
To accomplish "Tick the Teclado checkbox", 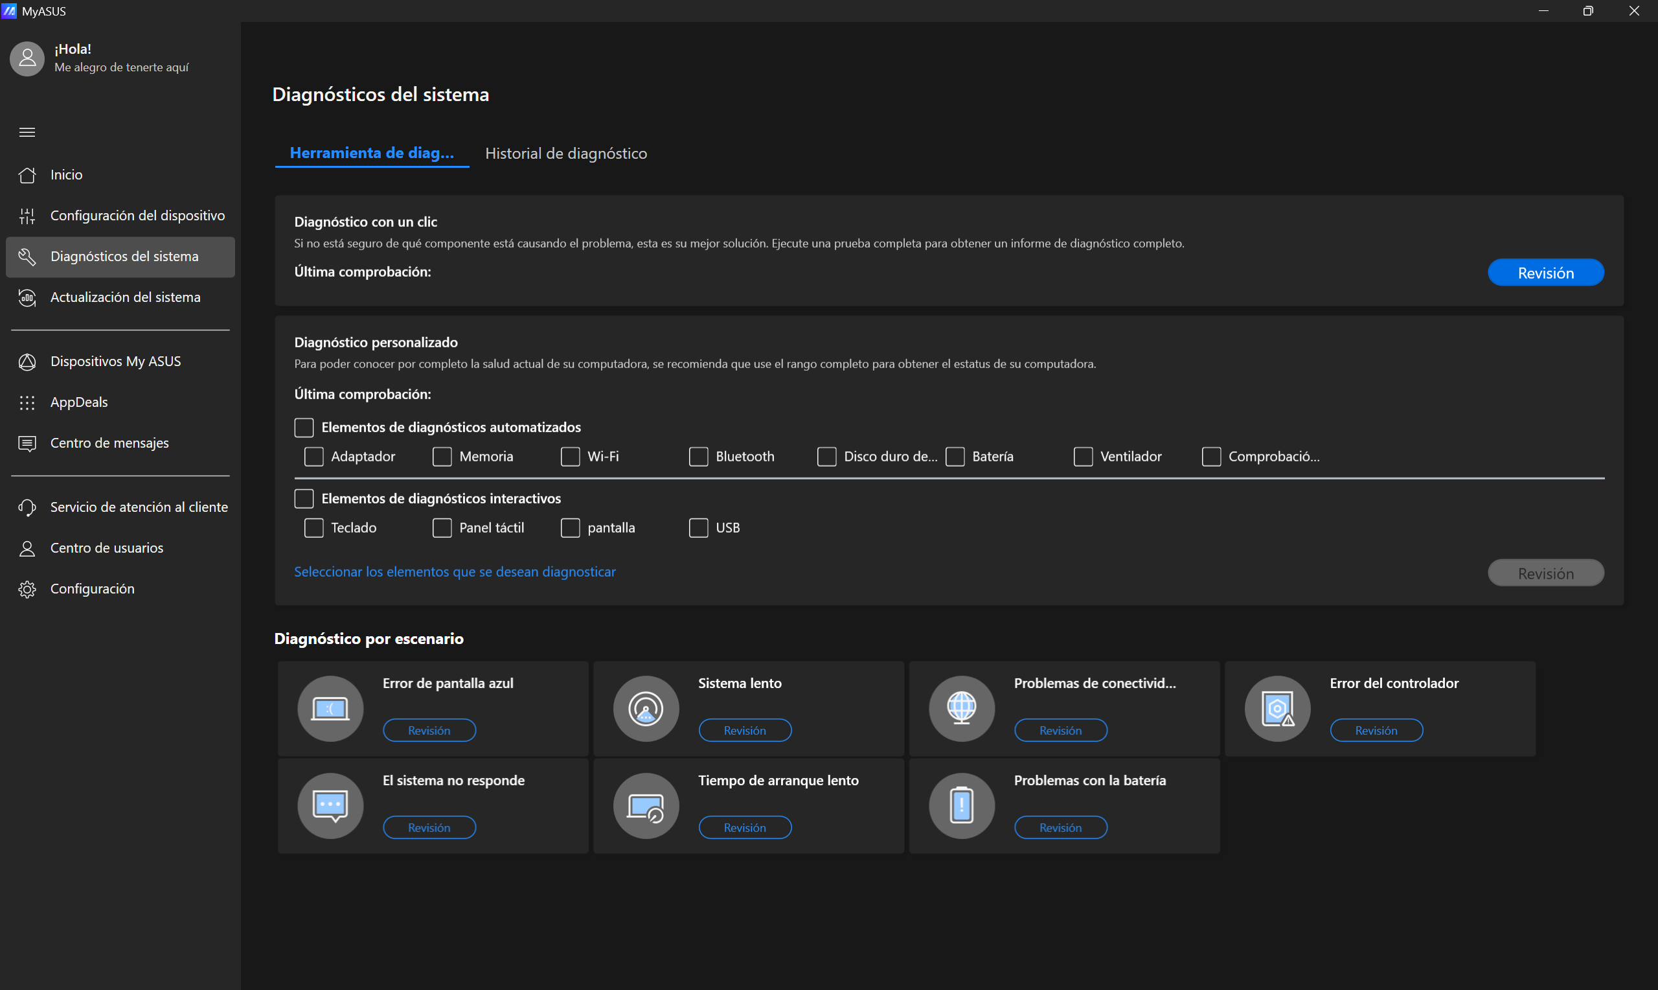I will coord(313,528).
